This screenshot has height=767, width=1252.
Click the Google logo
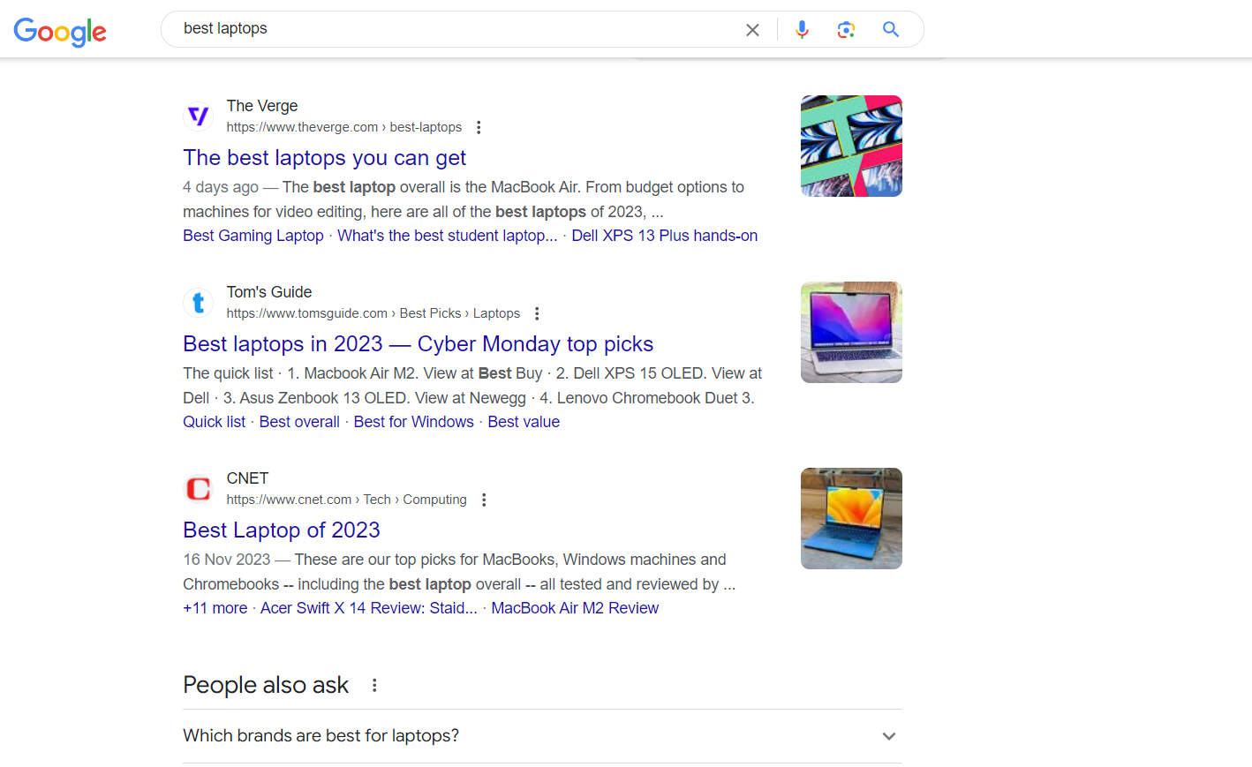tap(60, 32)
